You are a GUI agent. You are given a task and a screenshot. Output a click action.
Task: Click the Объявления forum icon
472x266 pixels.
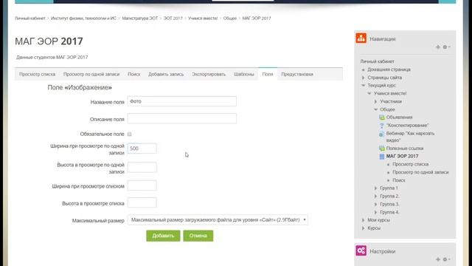point(382,117)
